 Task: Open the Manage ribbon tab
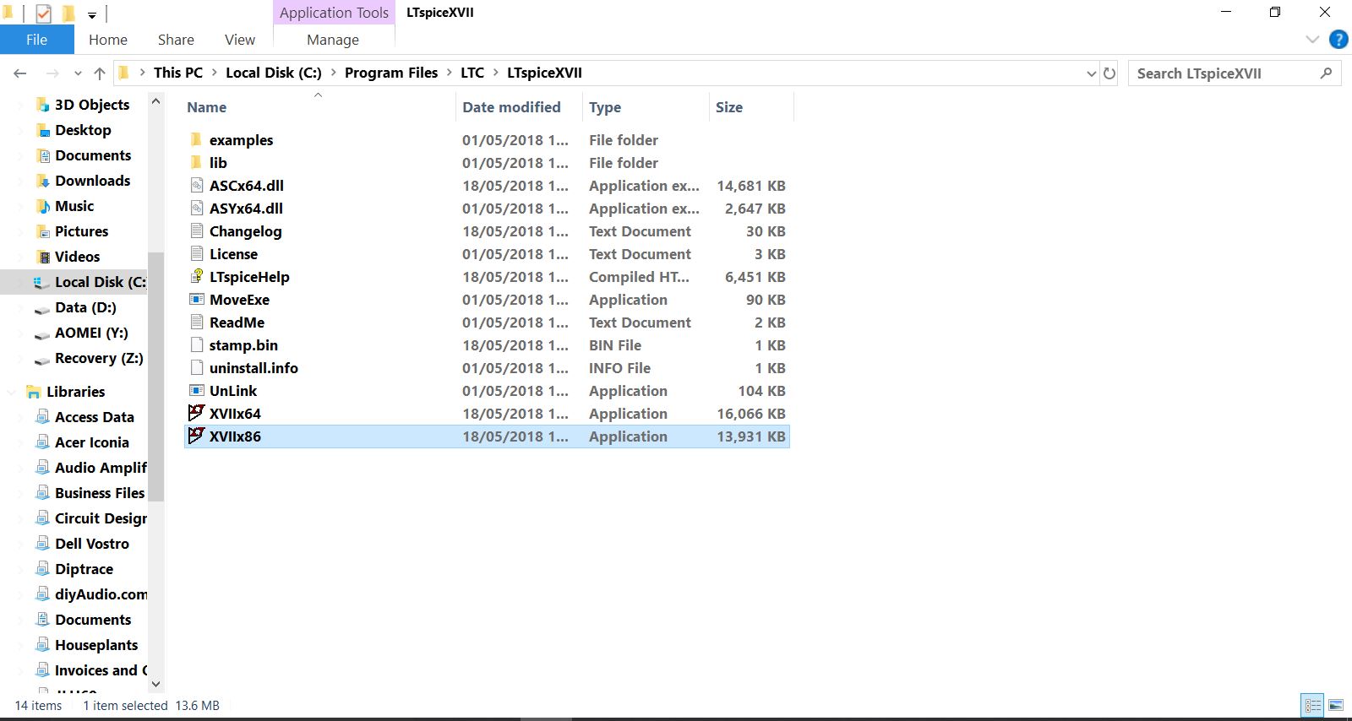pyautogui.click(x=333, y=40)
